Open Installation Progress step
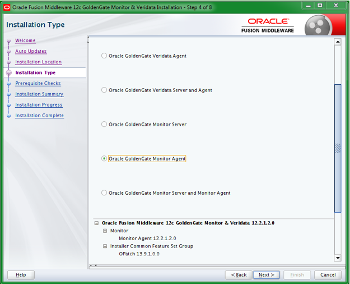 coord(39,105)
